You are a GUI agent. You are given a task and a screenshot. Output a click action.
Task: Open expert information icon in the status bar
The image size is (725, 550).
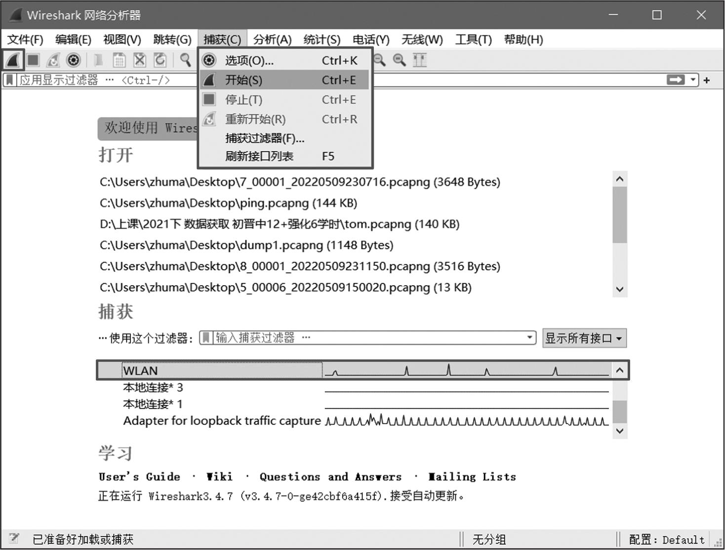[13, 539]
